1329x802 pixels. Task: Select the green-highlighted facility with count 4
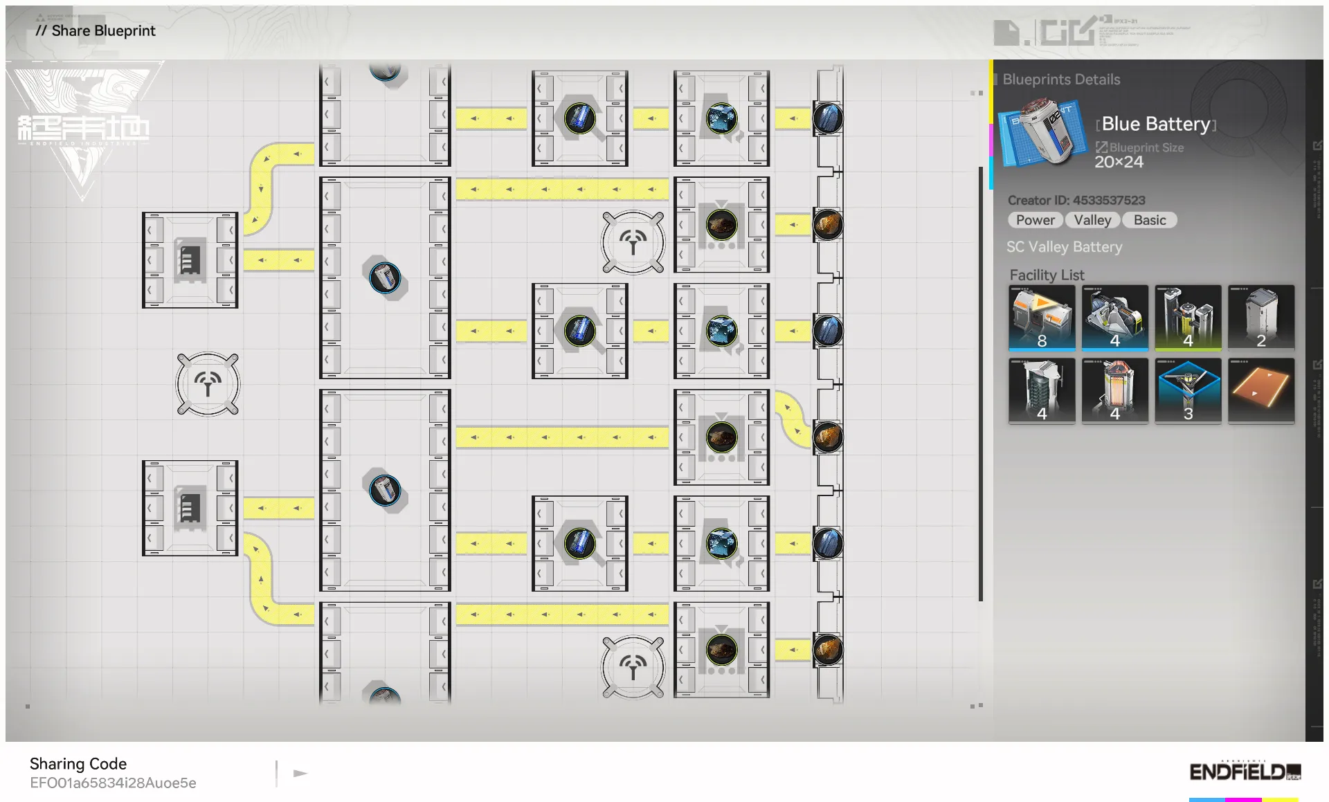coord(1188,318)
